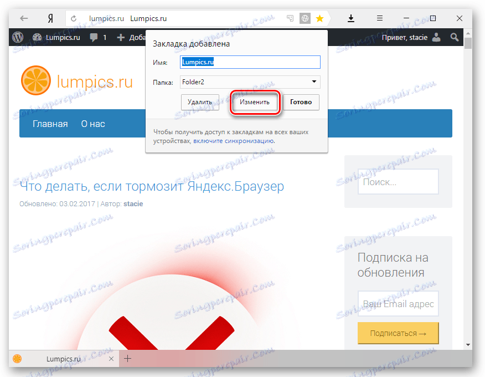
Task: Follow the включите синхронизацию link
Action: [x=234, y=141]
